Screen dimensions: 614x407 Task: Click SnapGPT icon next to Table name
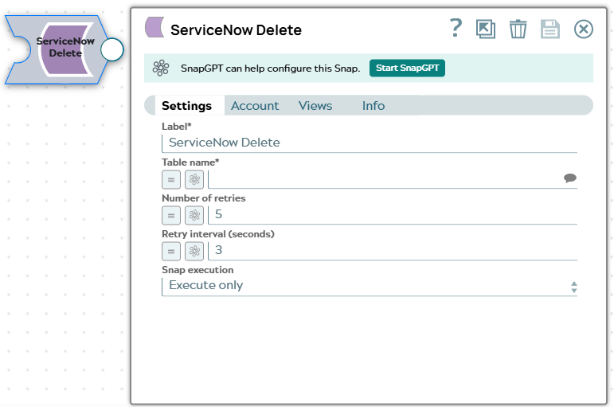point(194,180)
